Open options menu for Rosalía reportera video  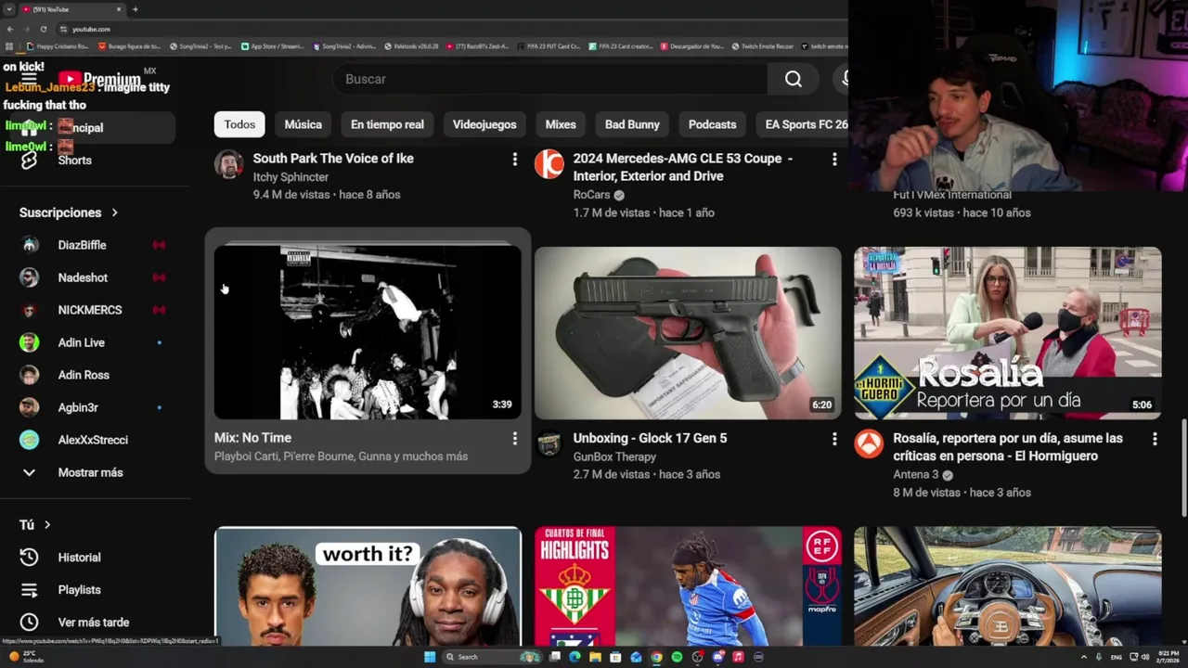(x=1155, y=439)
